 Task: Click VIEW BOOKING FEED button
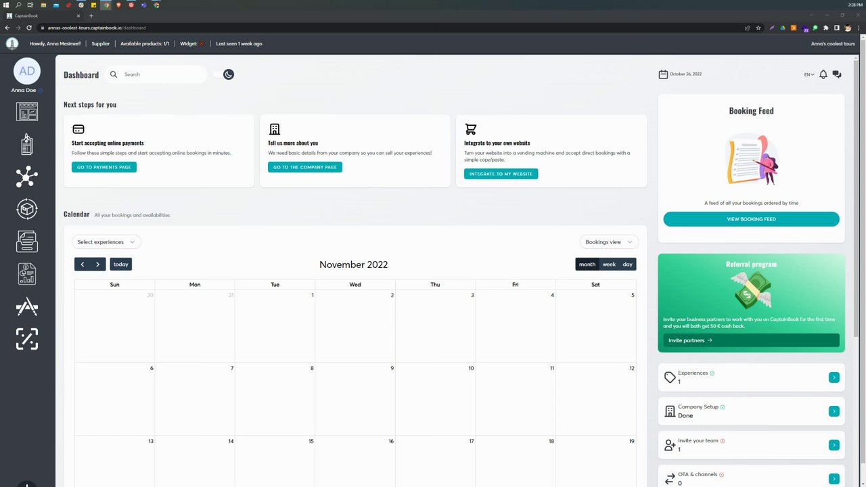[x=751, y=219]
